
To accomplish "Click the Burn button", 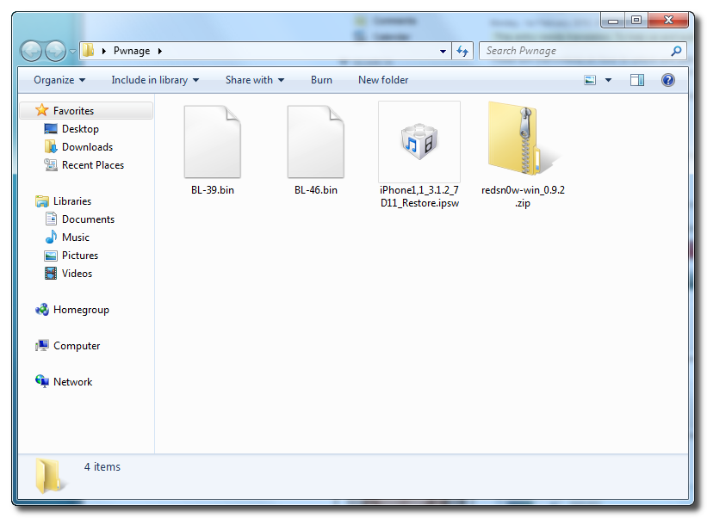I will coord(321,80).
